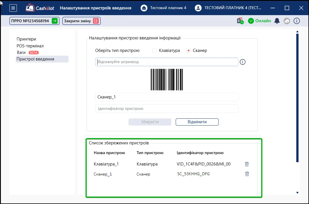Click the Відмінити button
The height and width of the screenshot is (204, 309).
pos(197,122)
